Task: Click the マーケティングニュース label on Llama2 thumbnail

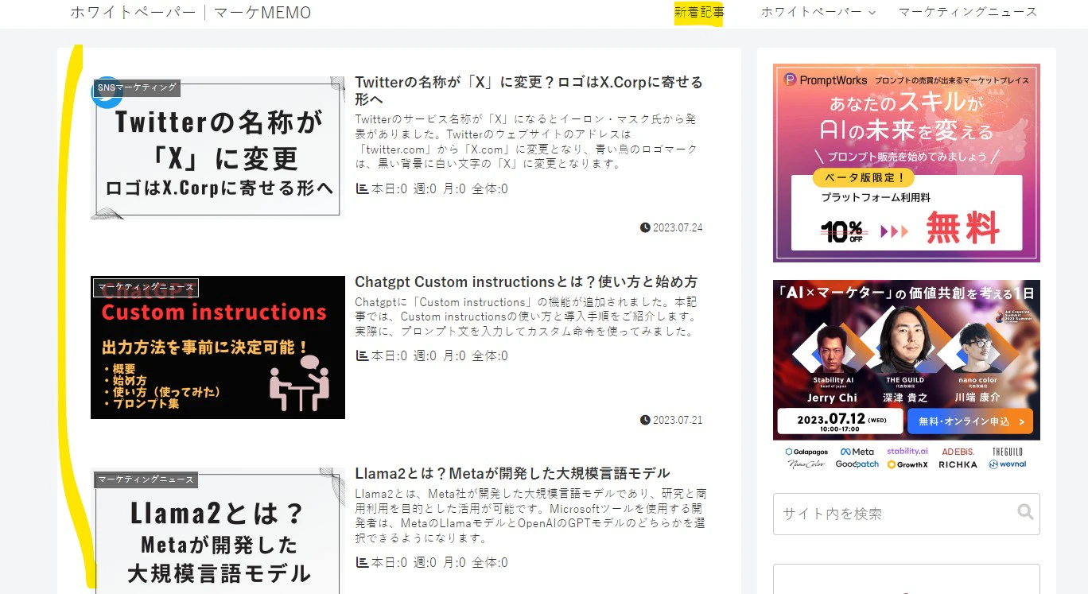Action: [x=146, y=479]
